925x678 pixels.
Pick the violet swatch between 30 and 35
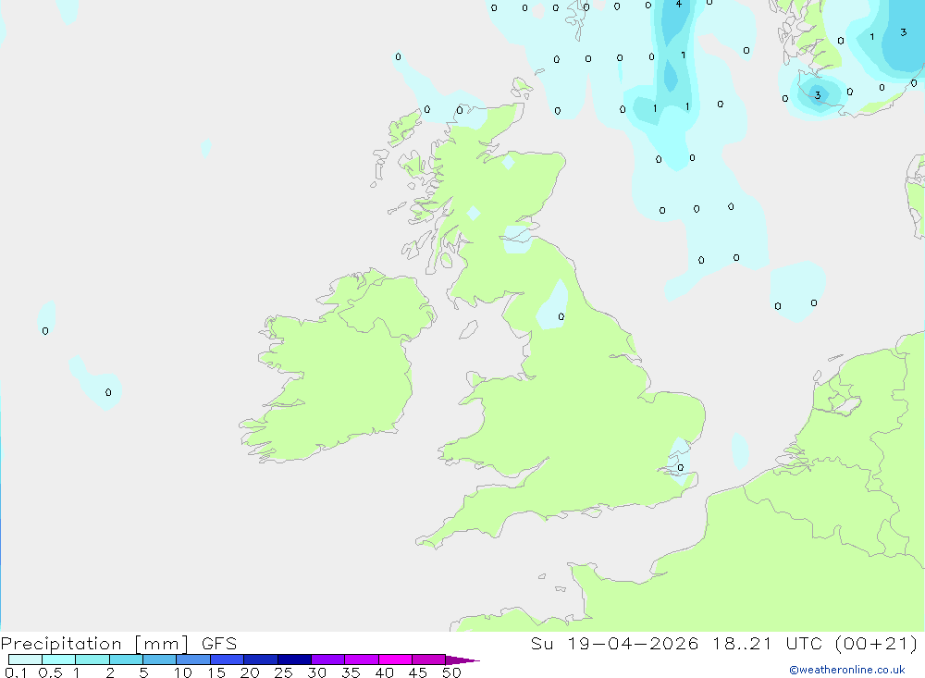328,660
